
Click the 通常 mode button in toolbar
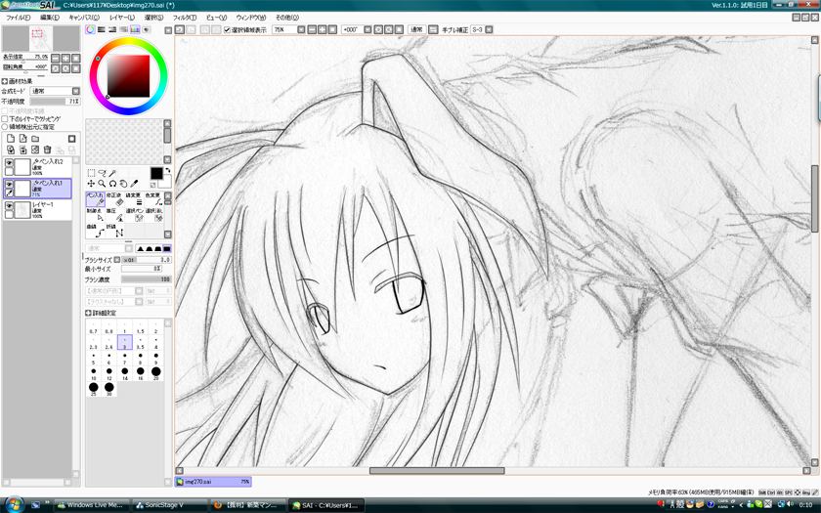(x=416, y=30)
